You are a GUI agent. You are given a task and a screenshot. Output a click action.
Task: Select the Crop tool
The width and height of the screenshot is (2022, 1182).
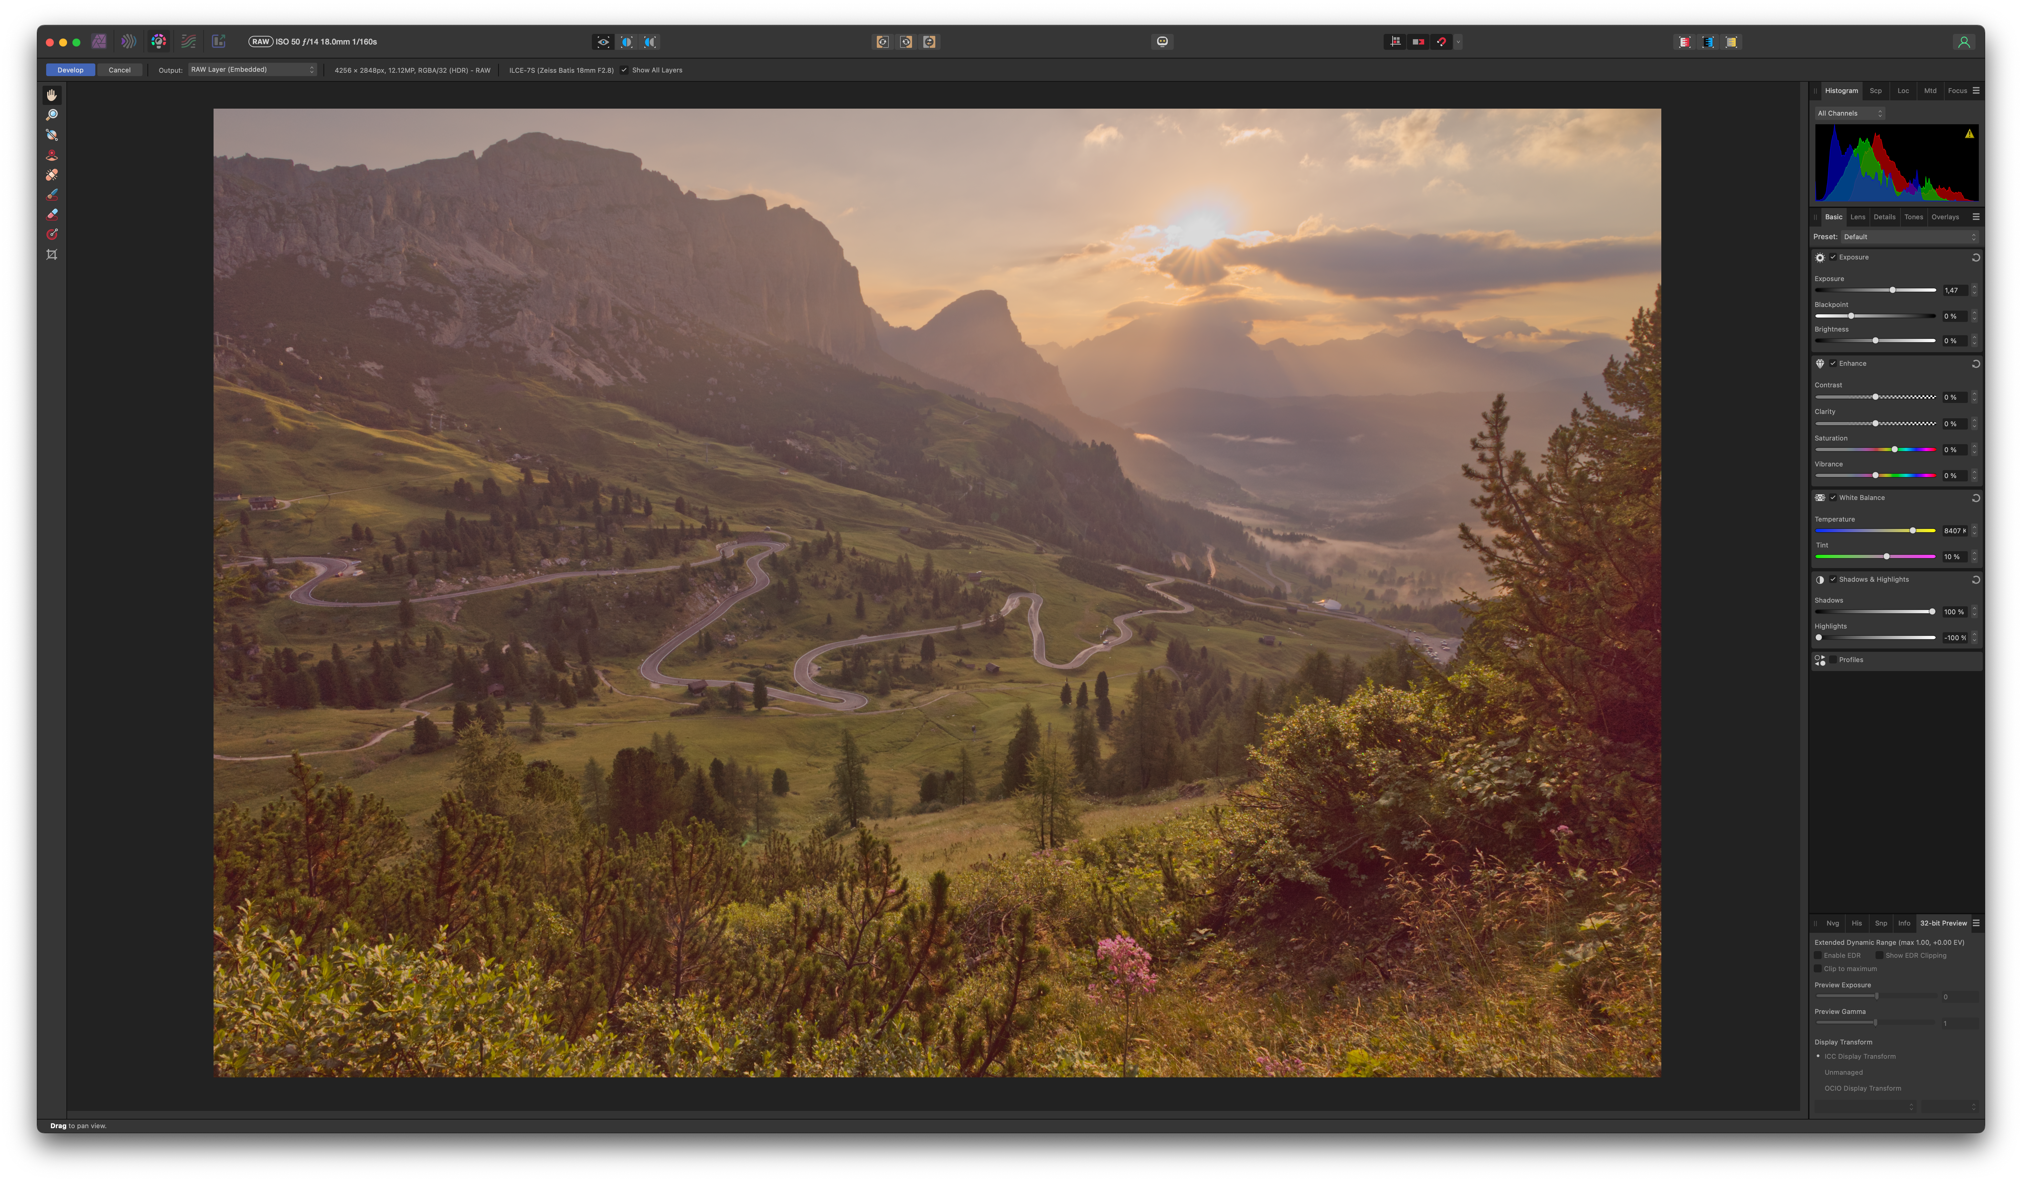pos(52,254)
